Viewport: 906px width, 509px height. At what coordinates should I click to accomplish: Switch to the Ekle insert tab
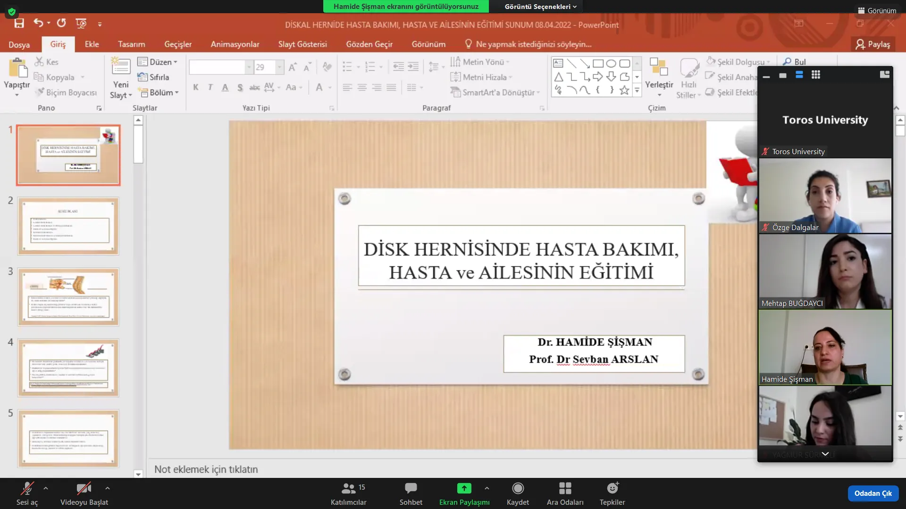[x=92, y=44]
